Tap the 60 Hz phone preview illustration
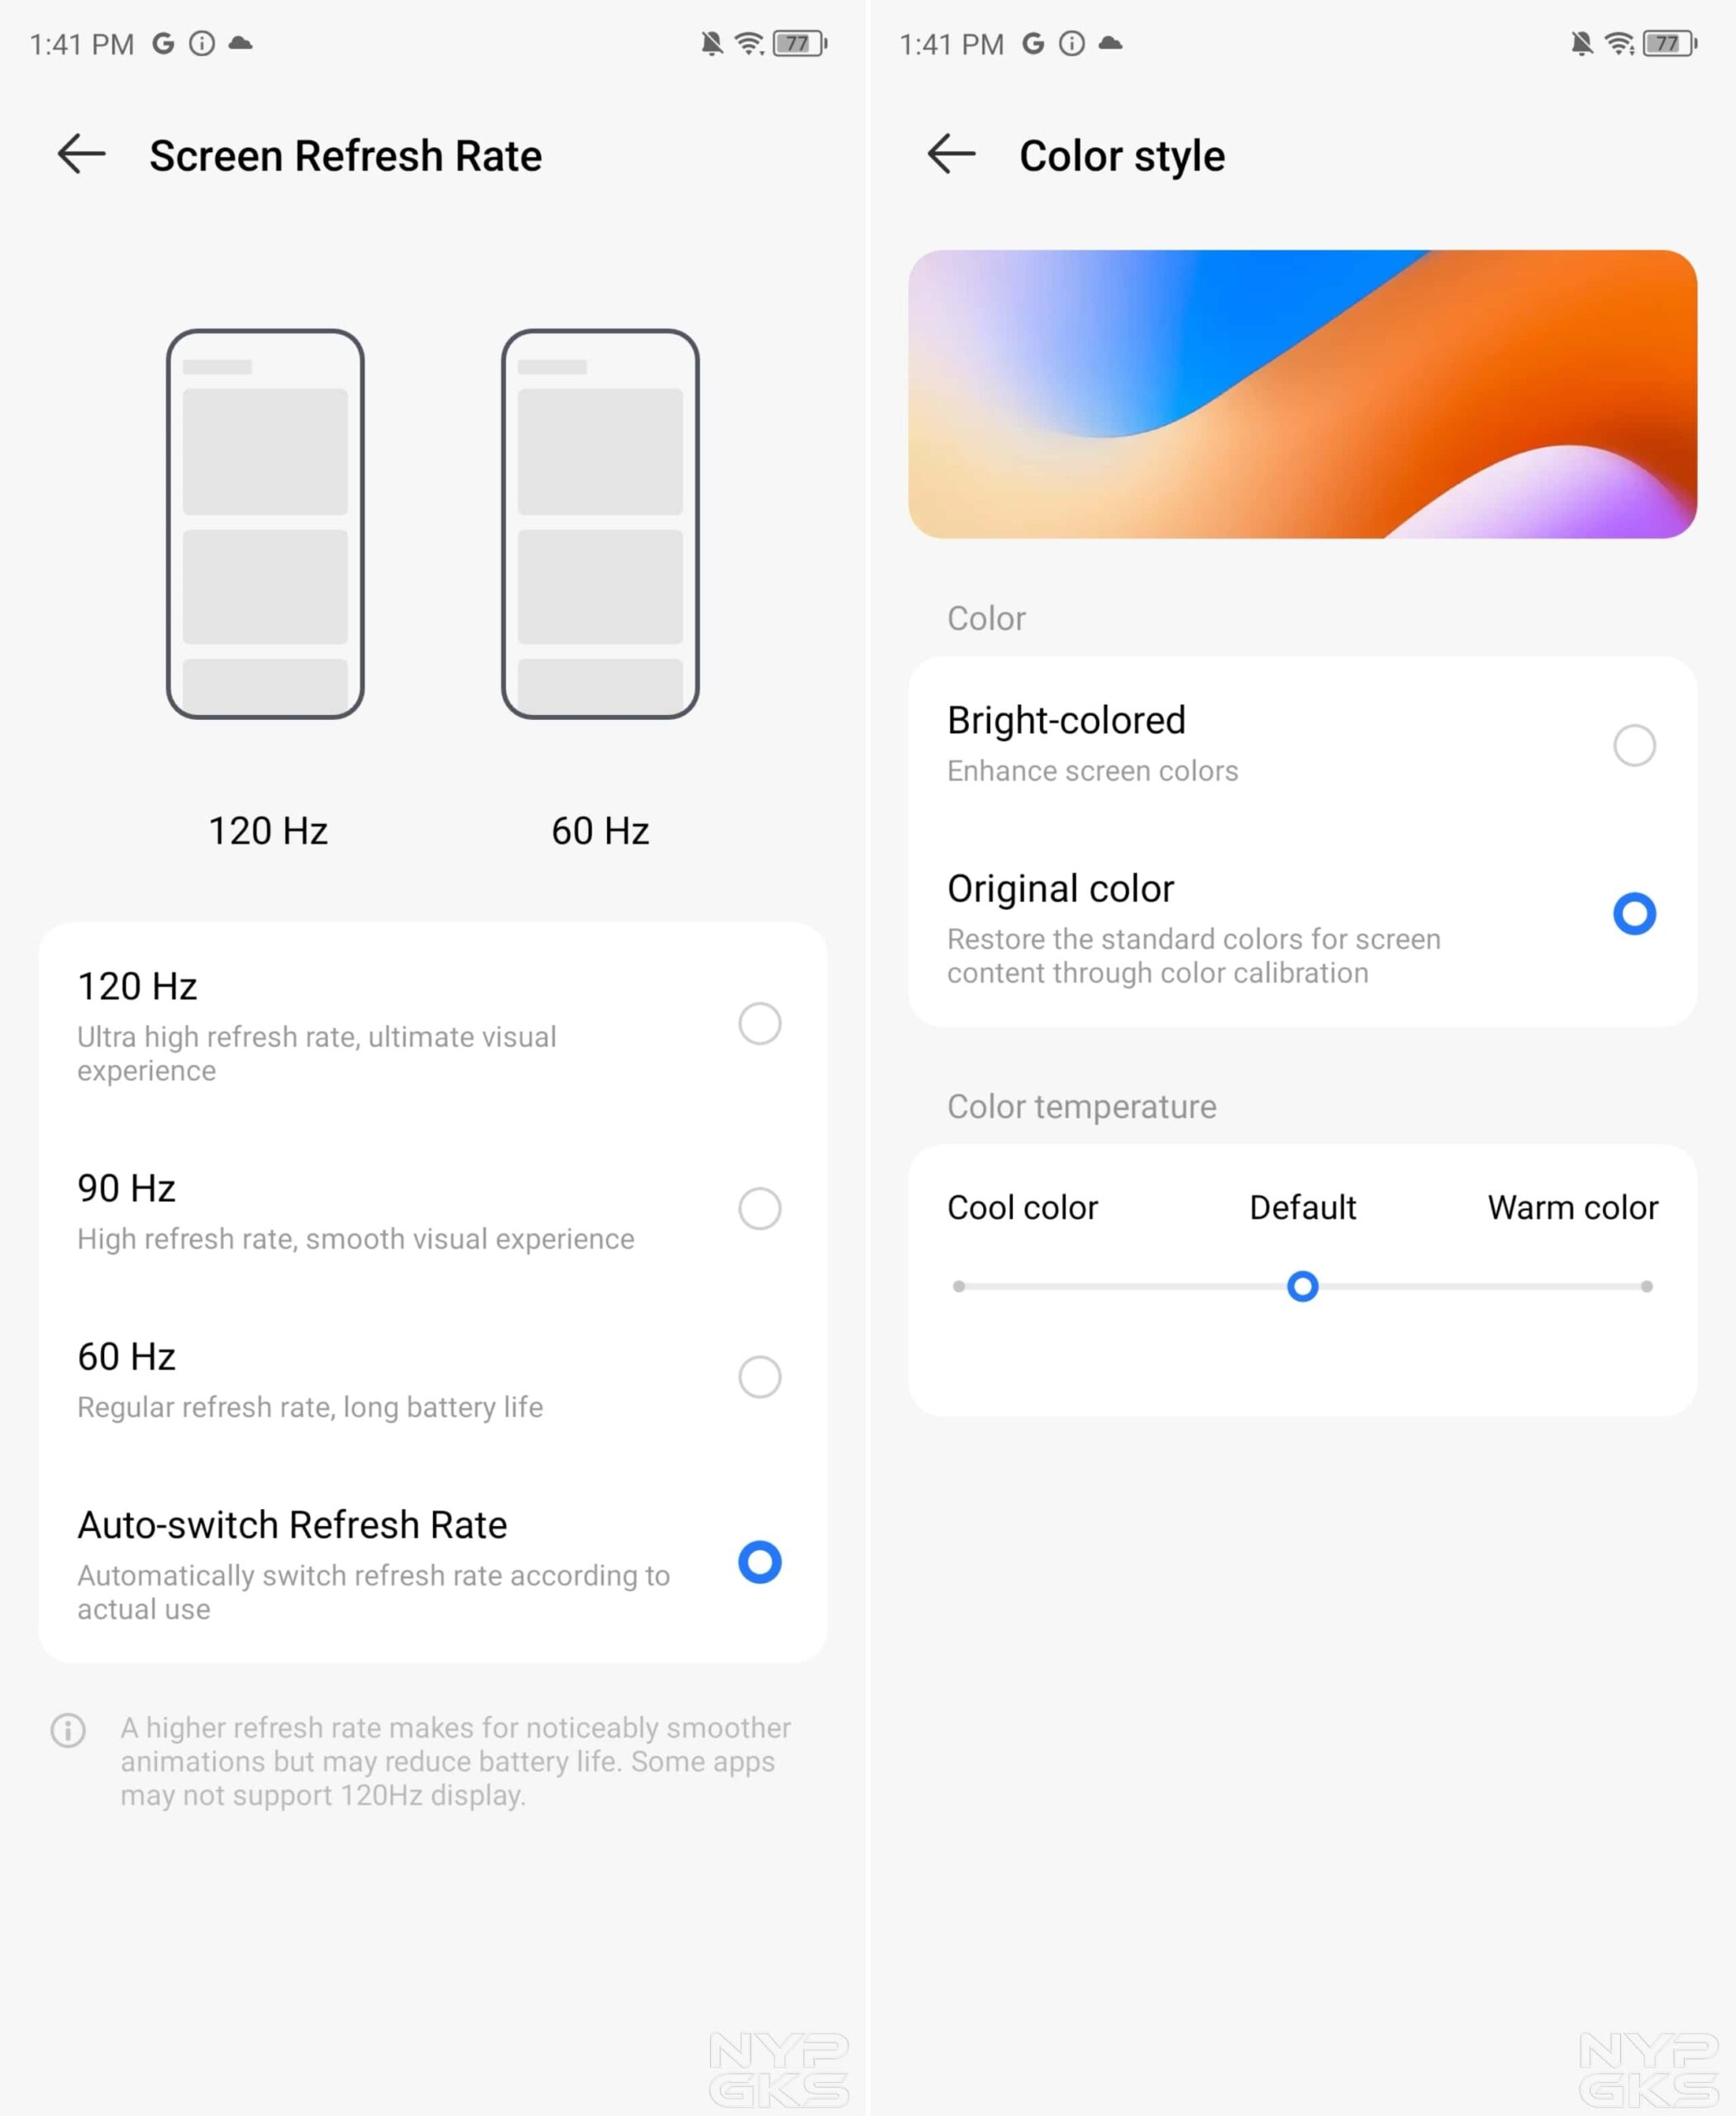The height and width of the screenshot is (2116, 1736). coord(600,524)
